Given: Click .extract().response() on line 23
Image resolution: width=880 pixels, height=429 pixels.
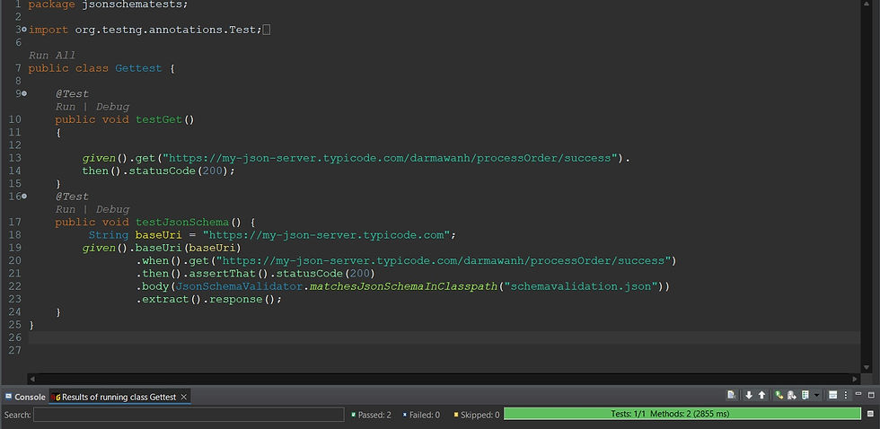Looking at the screenshot, I should (207, 299).
